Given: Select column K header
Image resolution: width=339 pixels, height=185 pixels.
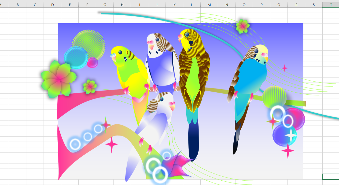Looking at the screenshot, I should 174,5.
